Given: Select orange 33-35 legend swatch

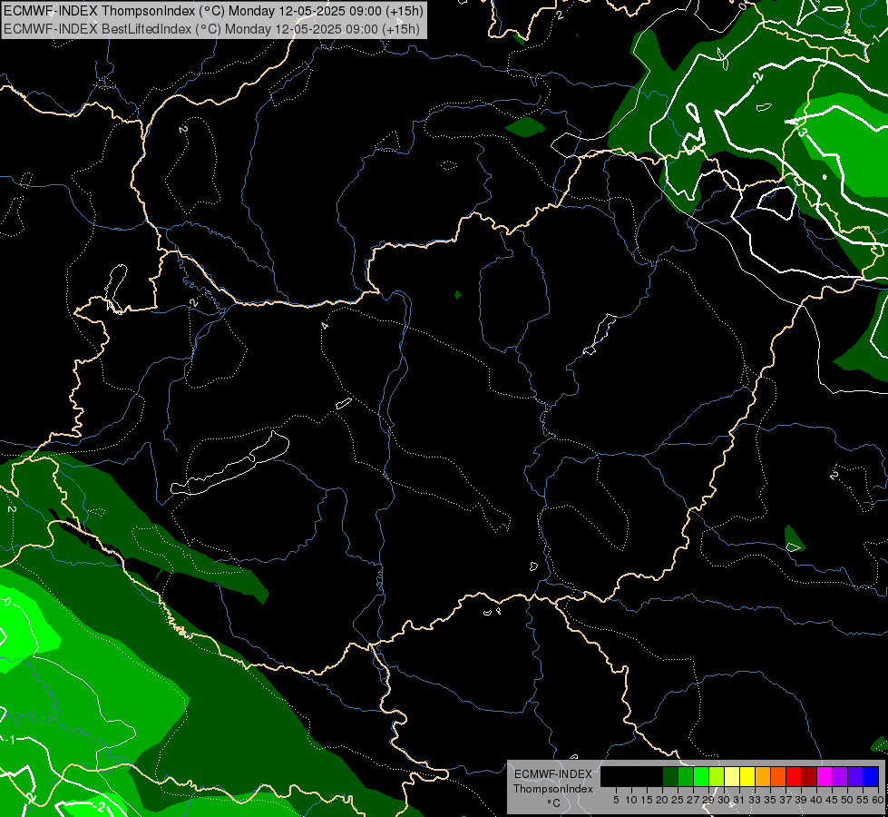Looking at the screenshot, I should 763,776.
